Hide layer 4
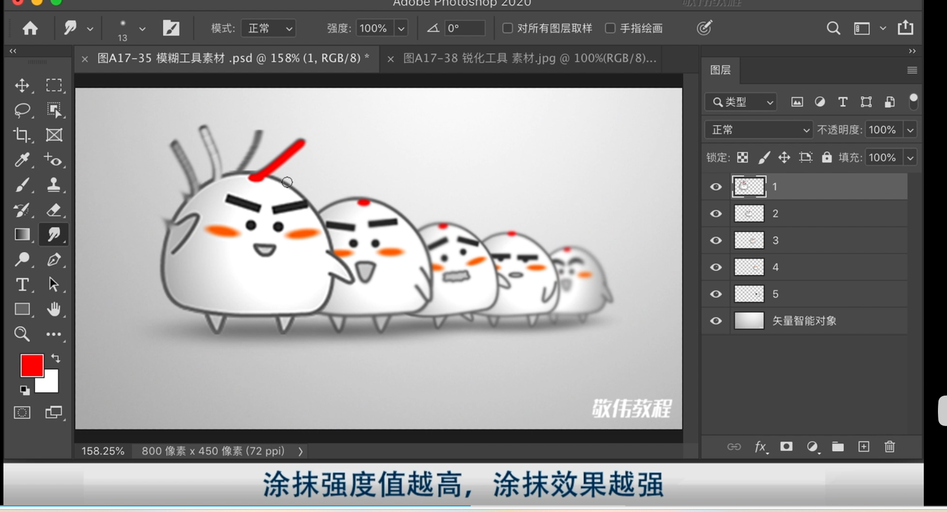947x512 pixels. click(x=716, y=267)
